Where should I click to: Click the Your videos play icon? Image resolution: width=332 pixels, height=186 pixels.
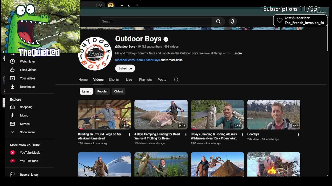(x=12, y=78)
